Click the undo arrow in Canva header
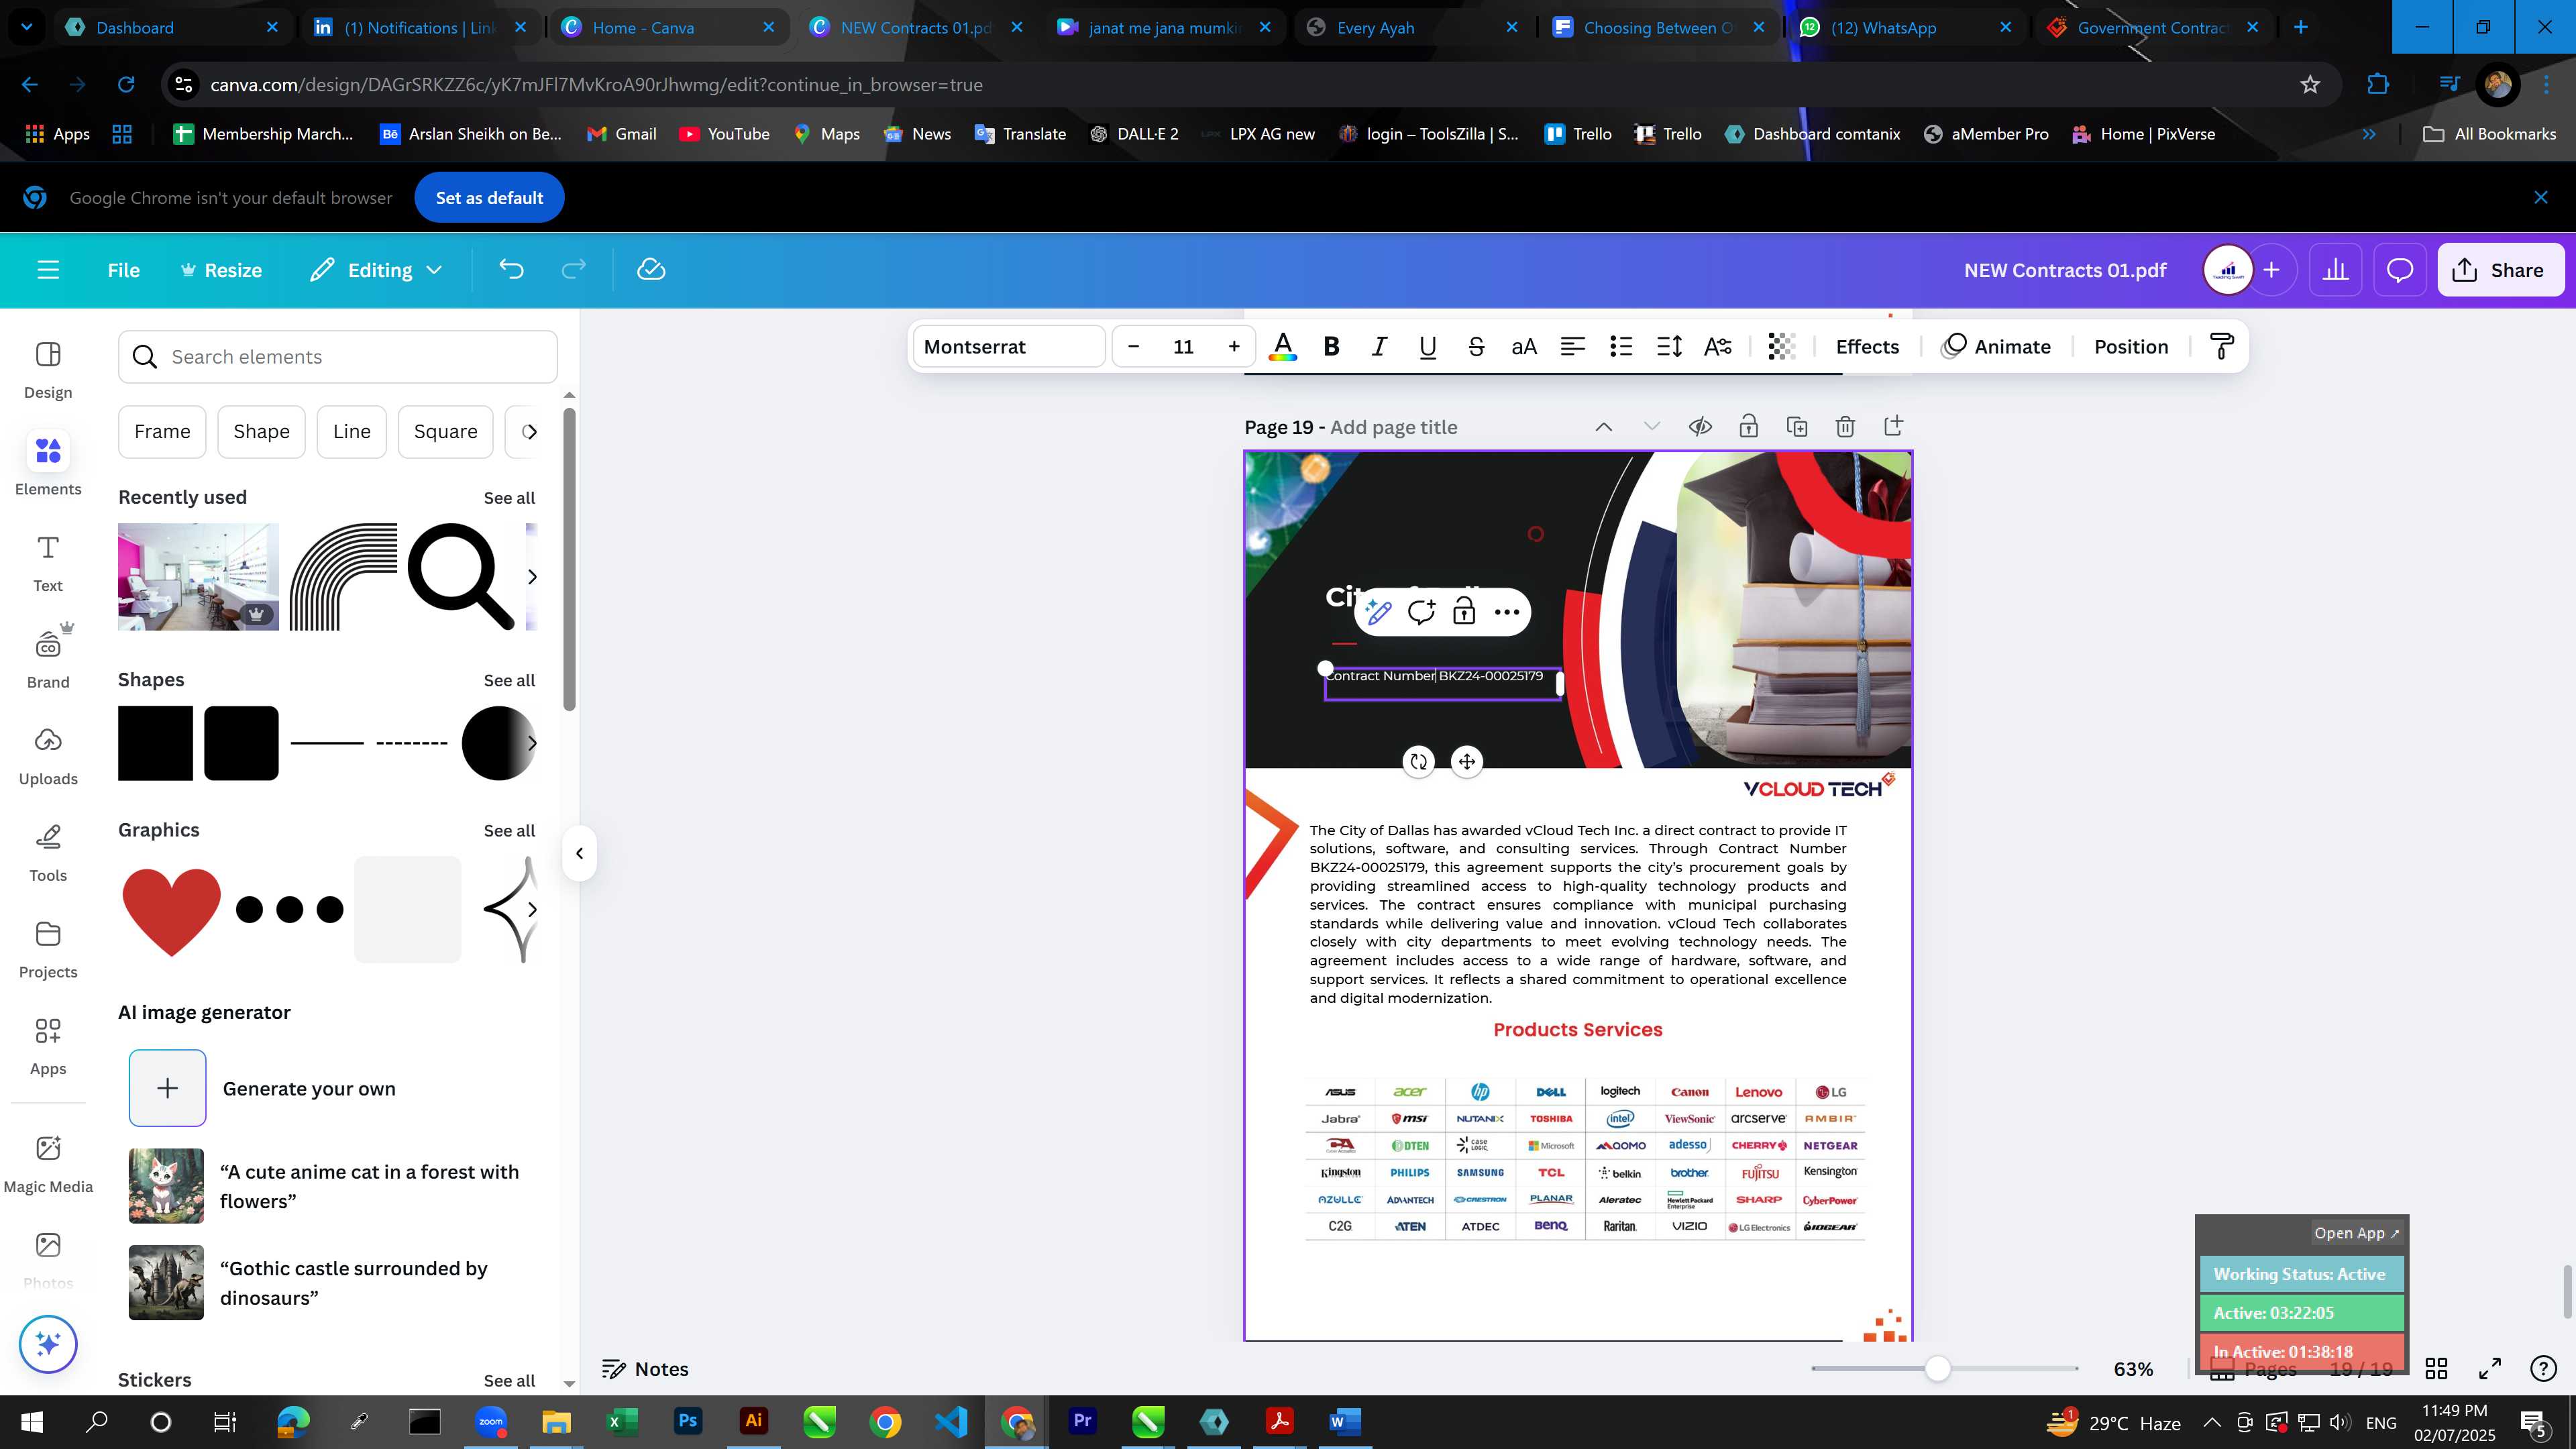 point(511,270)
